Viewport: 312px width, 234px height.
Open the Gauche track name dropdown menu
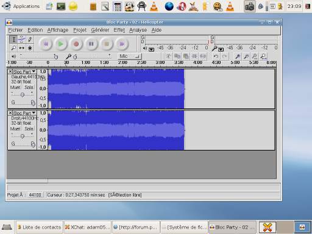tap(24, 71)
